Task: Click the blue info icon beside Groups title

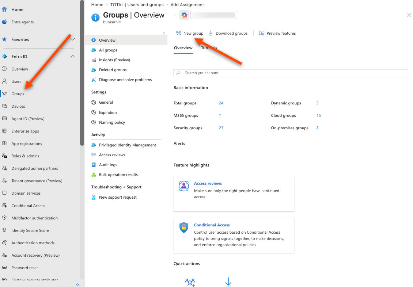Action: click(95, 18)
